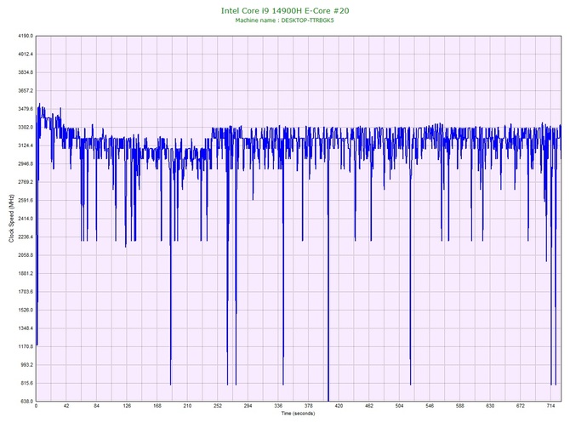Select the 'Time (seconds)' axis label
Viewport: 570px width, 428px height.
298,414
